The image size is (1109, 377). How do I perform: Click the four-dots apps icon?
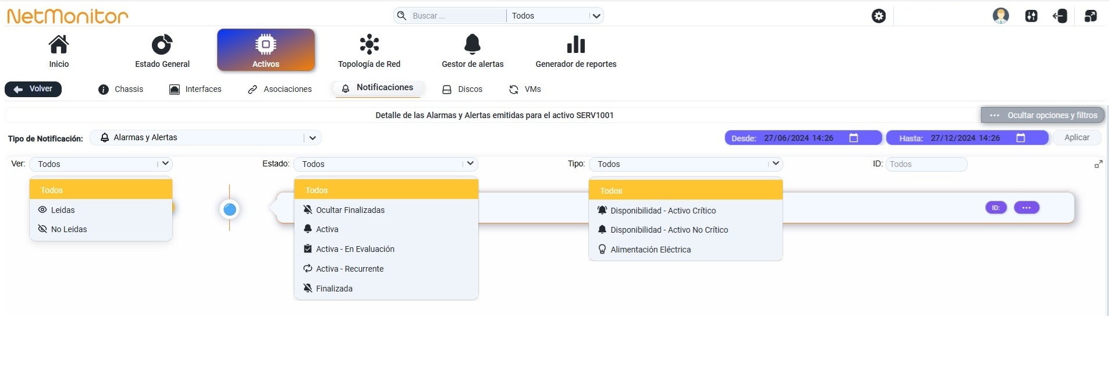click(x=1031, y=16)
